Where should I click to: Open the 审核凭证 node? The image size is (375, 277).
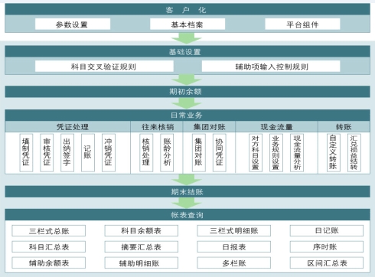click(x=47, y=152)
